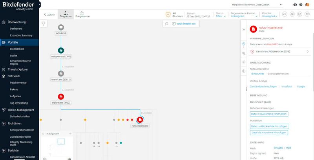Open the notes icon in incident toolbar
Viewport: 314px width, 160px height.
285,14
